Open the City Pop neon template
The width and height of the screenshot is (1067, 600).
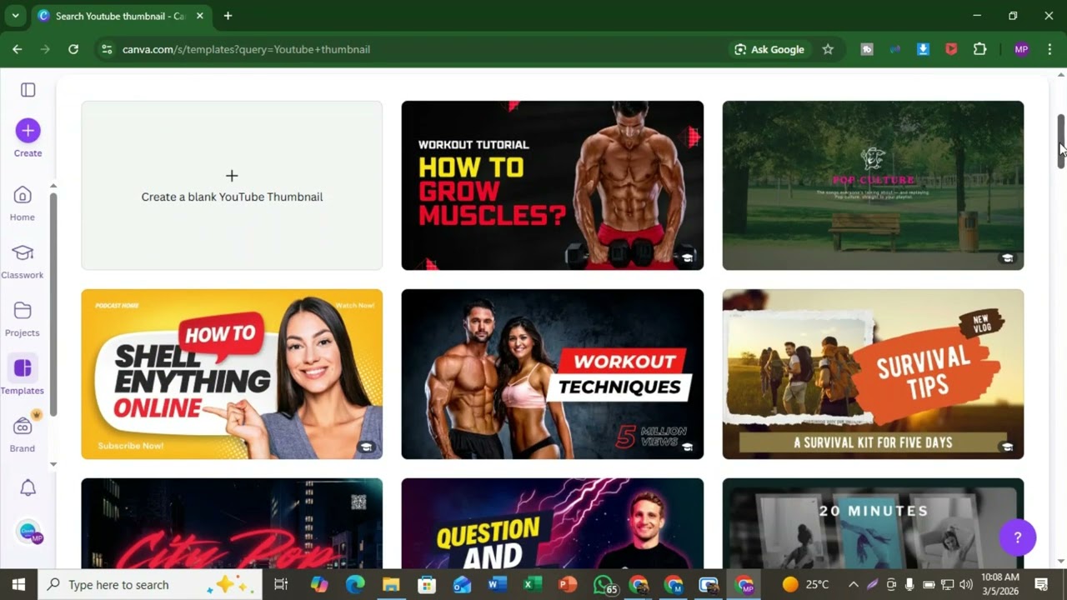(x=232, y=523)
